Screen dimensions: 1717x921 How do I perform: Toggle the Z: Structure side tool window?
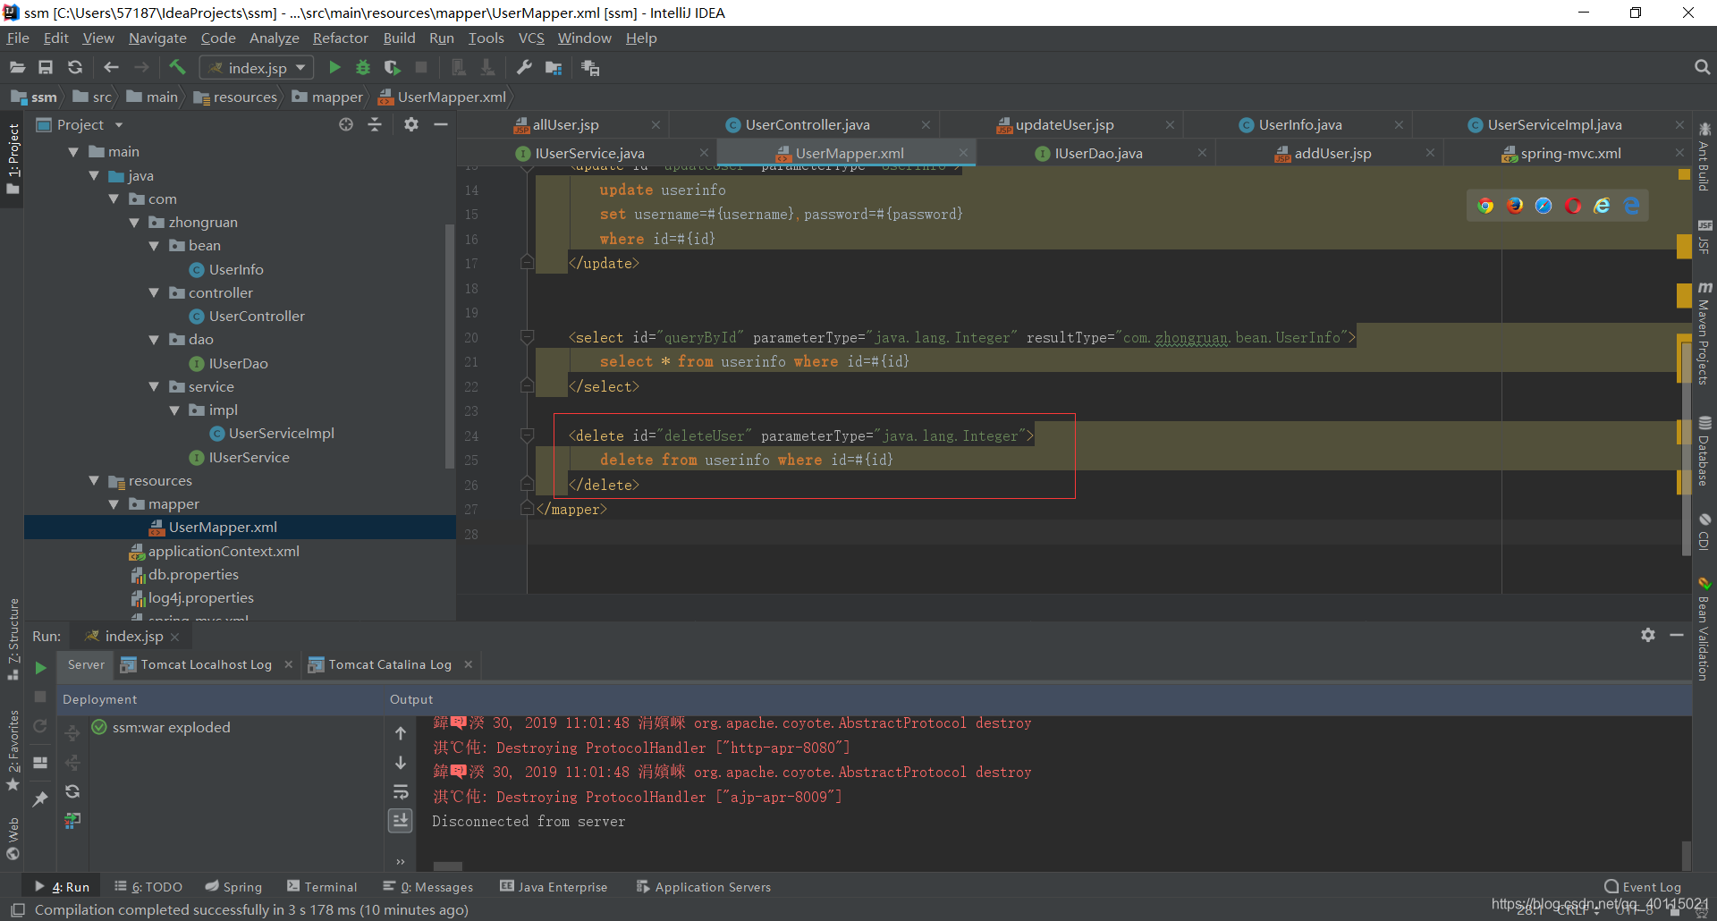(13, 639)
